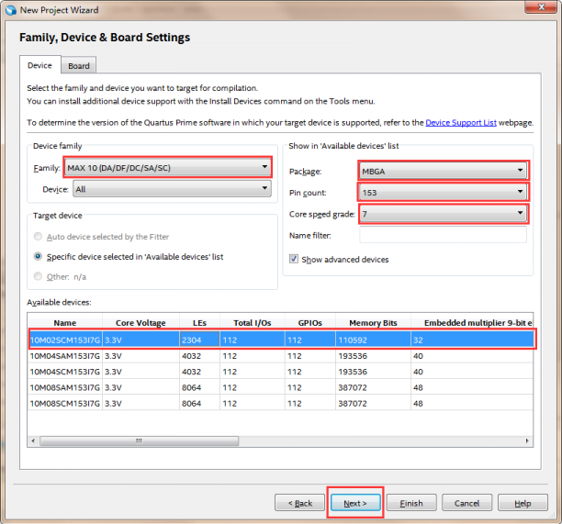The width and height of the screenshot is (562, 524).
Task: Cancel the New Project Wizard
Action: (466, 503)
